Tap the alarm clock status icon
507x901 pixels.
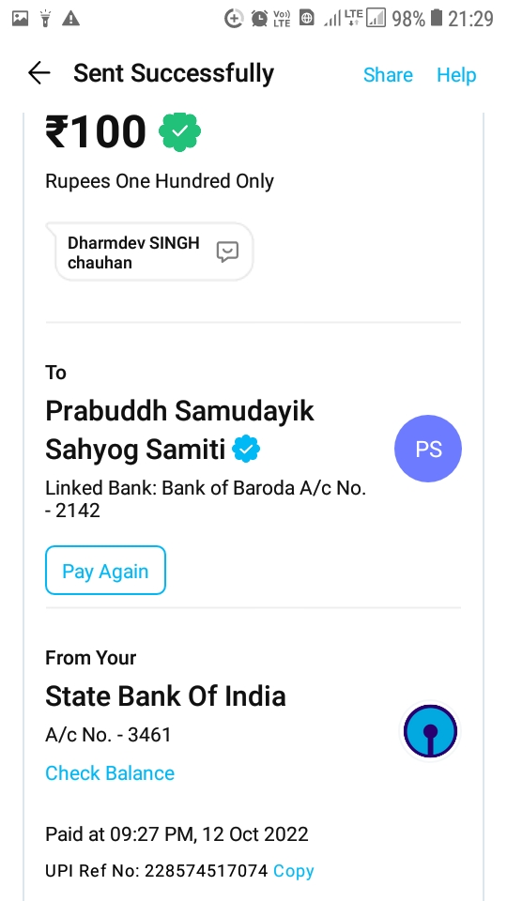[x=259, y=19]
